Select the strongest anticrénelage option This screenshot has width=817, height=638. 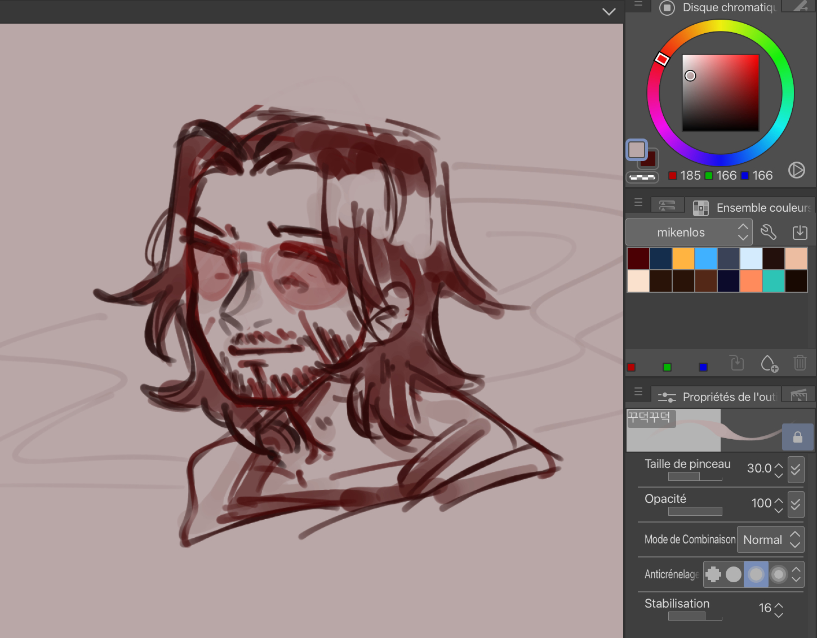click(x=779, y=574)
